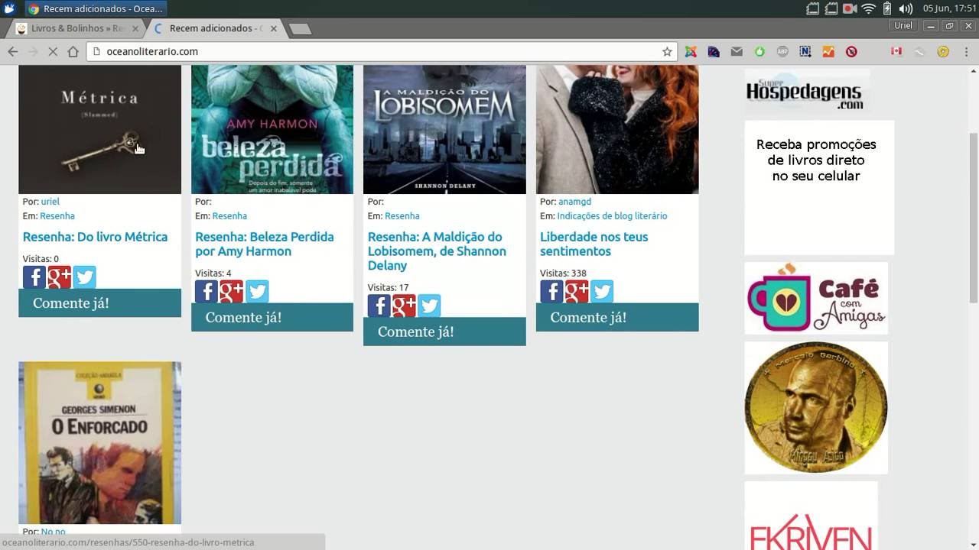Image resolution: width=979 pixels, height=550 pixels.
Task: Share Métrica review on Facebook
Action: (x=34, y=277)
